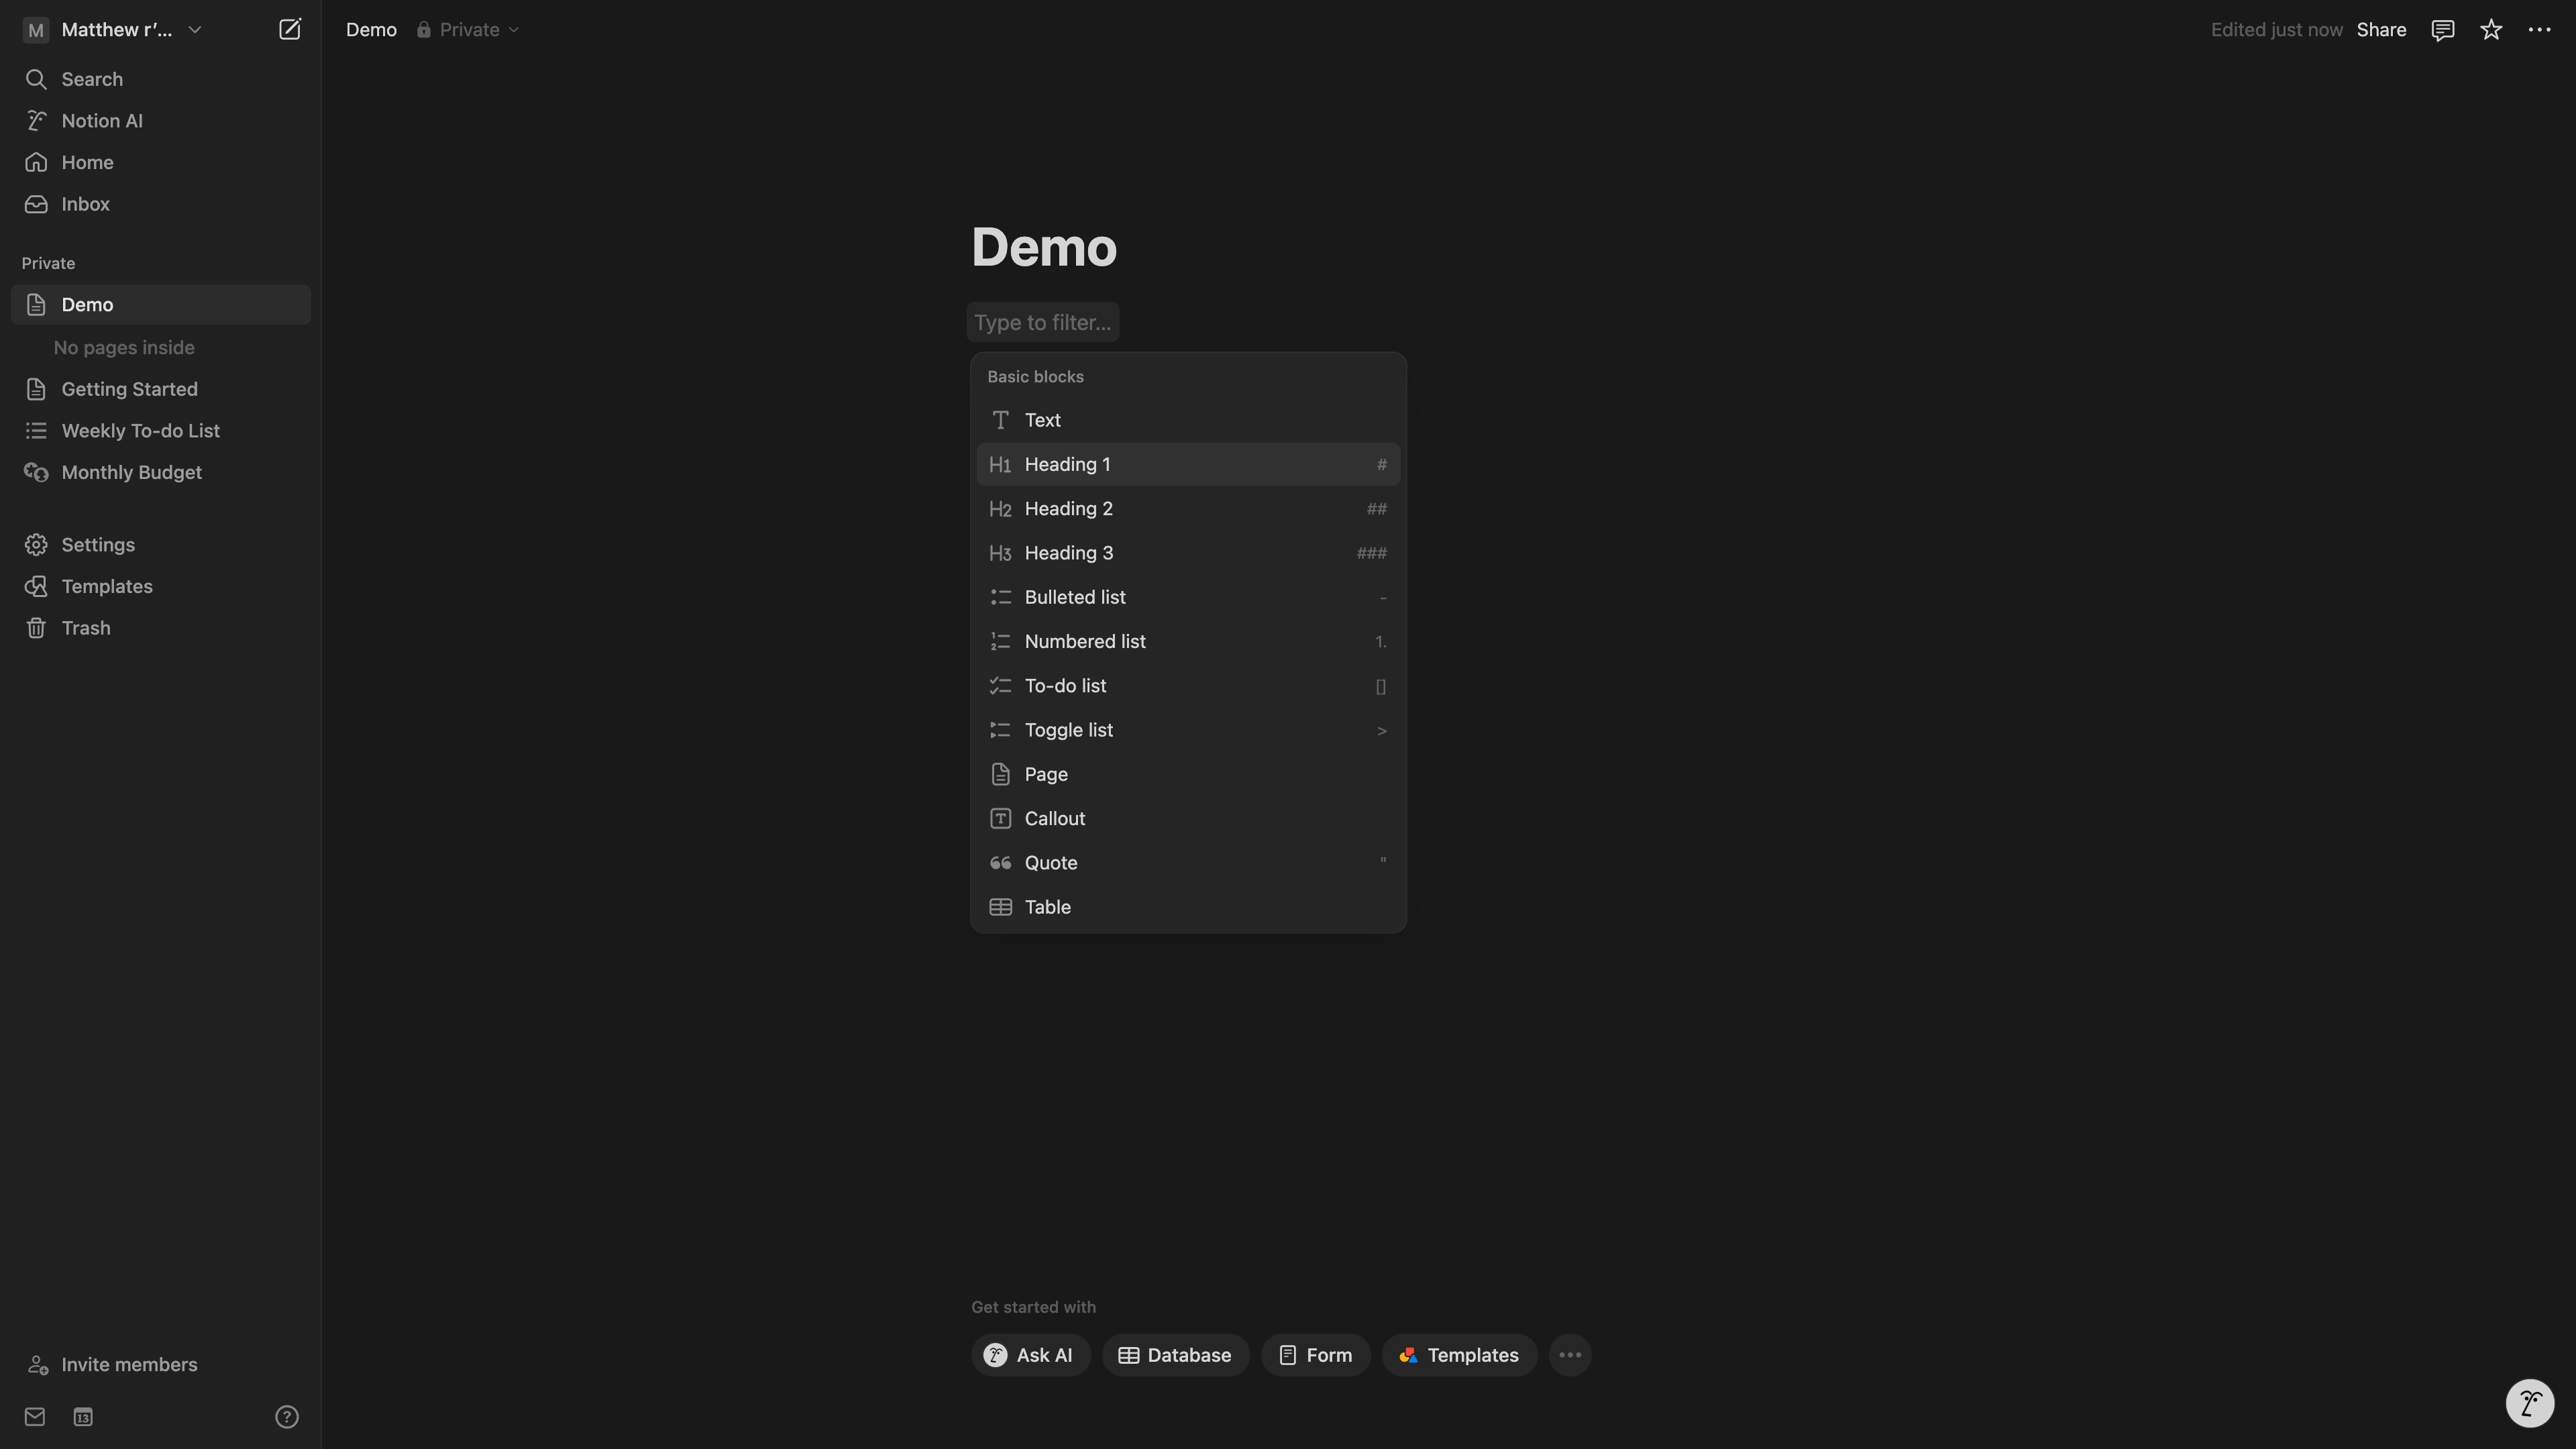2576x1449 pixels.
Task: Open the floating Notion AI assistant button
Action: [x=2530, y=1403]
